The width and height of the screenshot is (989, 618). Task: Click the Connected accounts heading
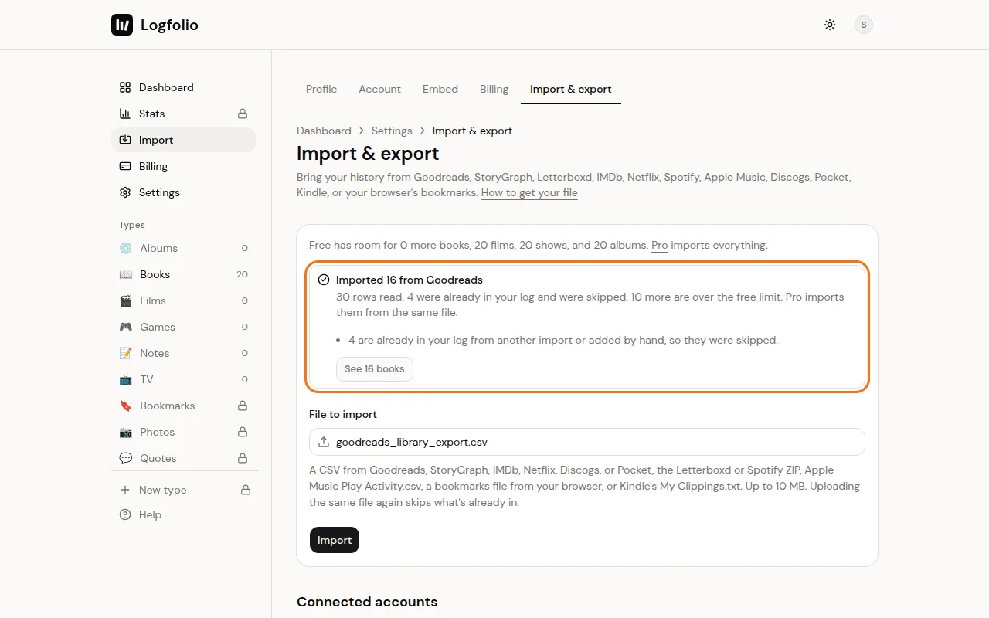(367, 602)
